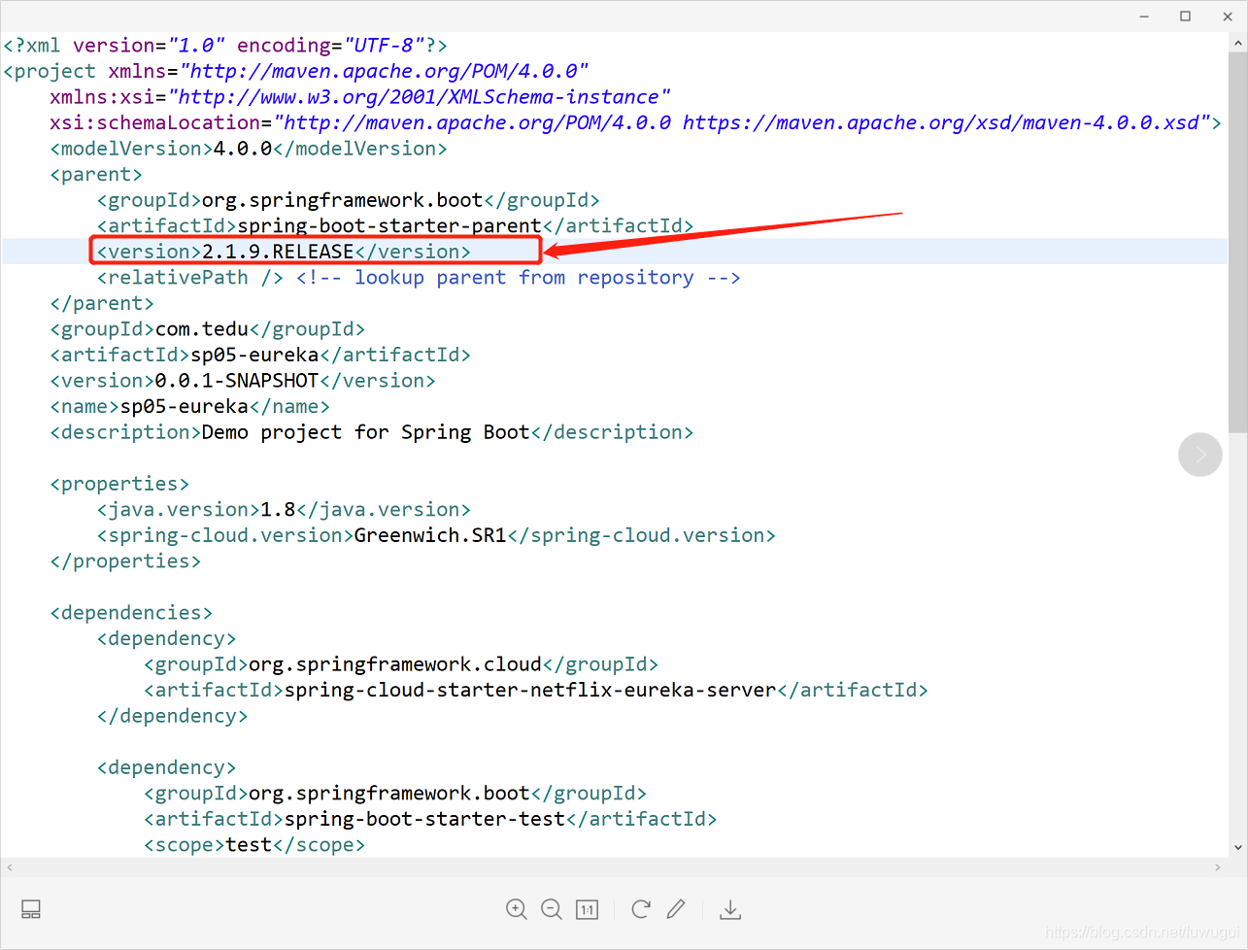Click the relativePath lookup parent comment line
Viewport: 1248px width, 950px height.
419,278
